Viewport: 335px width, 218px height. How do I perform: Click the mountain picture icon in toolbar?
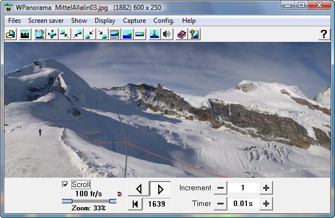(24, 34)
